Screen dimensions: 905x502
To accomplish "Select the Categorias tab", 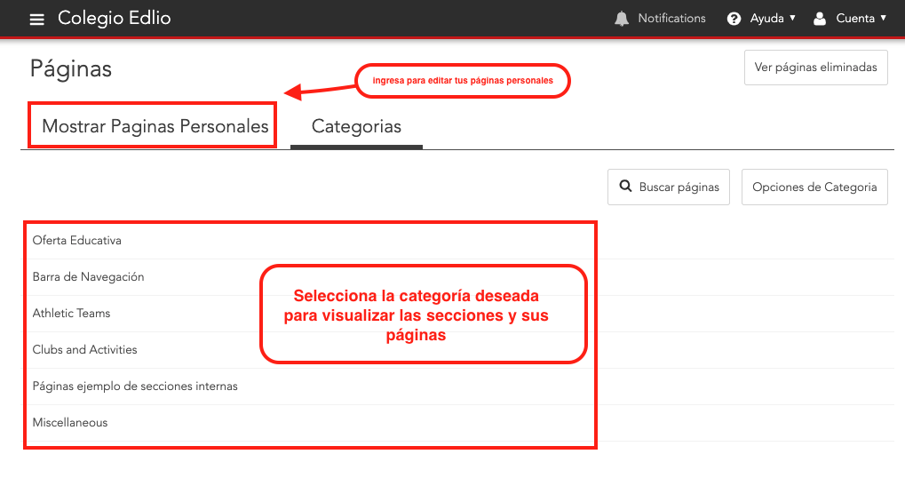I will click(x=356, y=127).
